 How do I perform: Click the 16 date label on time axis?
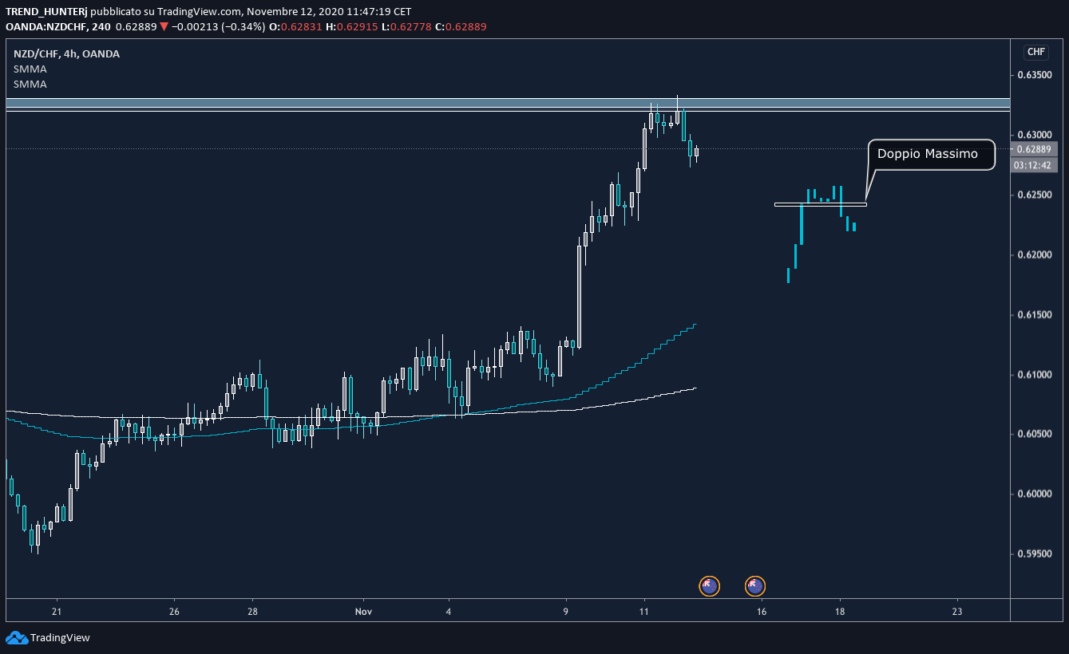(762, 612)
